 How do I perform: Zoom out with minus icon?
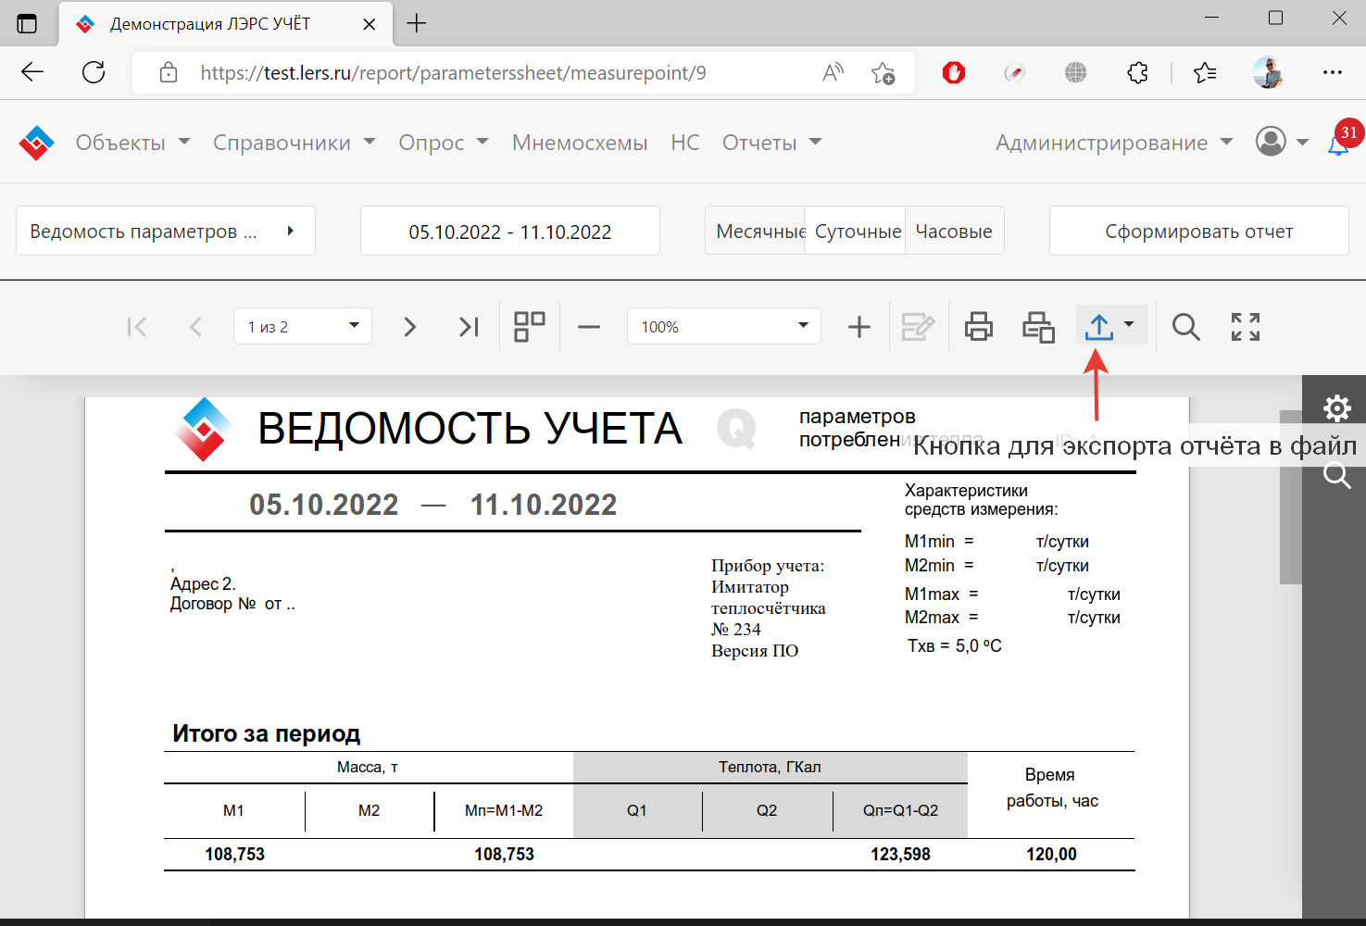589,327
